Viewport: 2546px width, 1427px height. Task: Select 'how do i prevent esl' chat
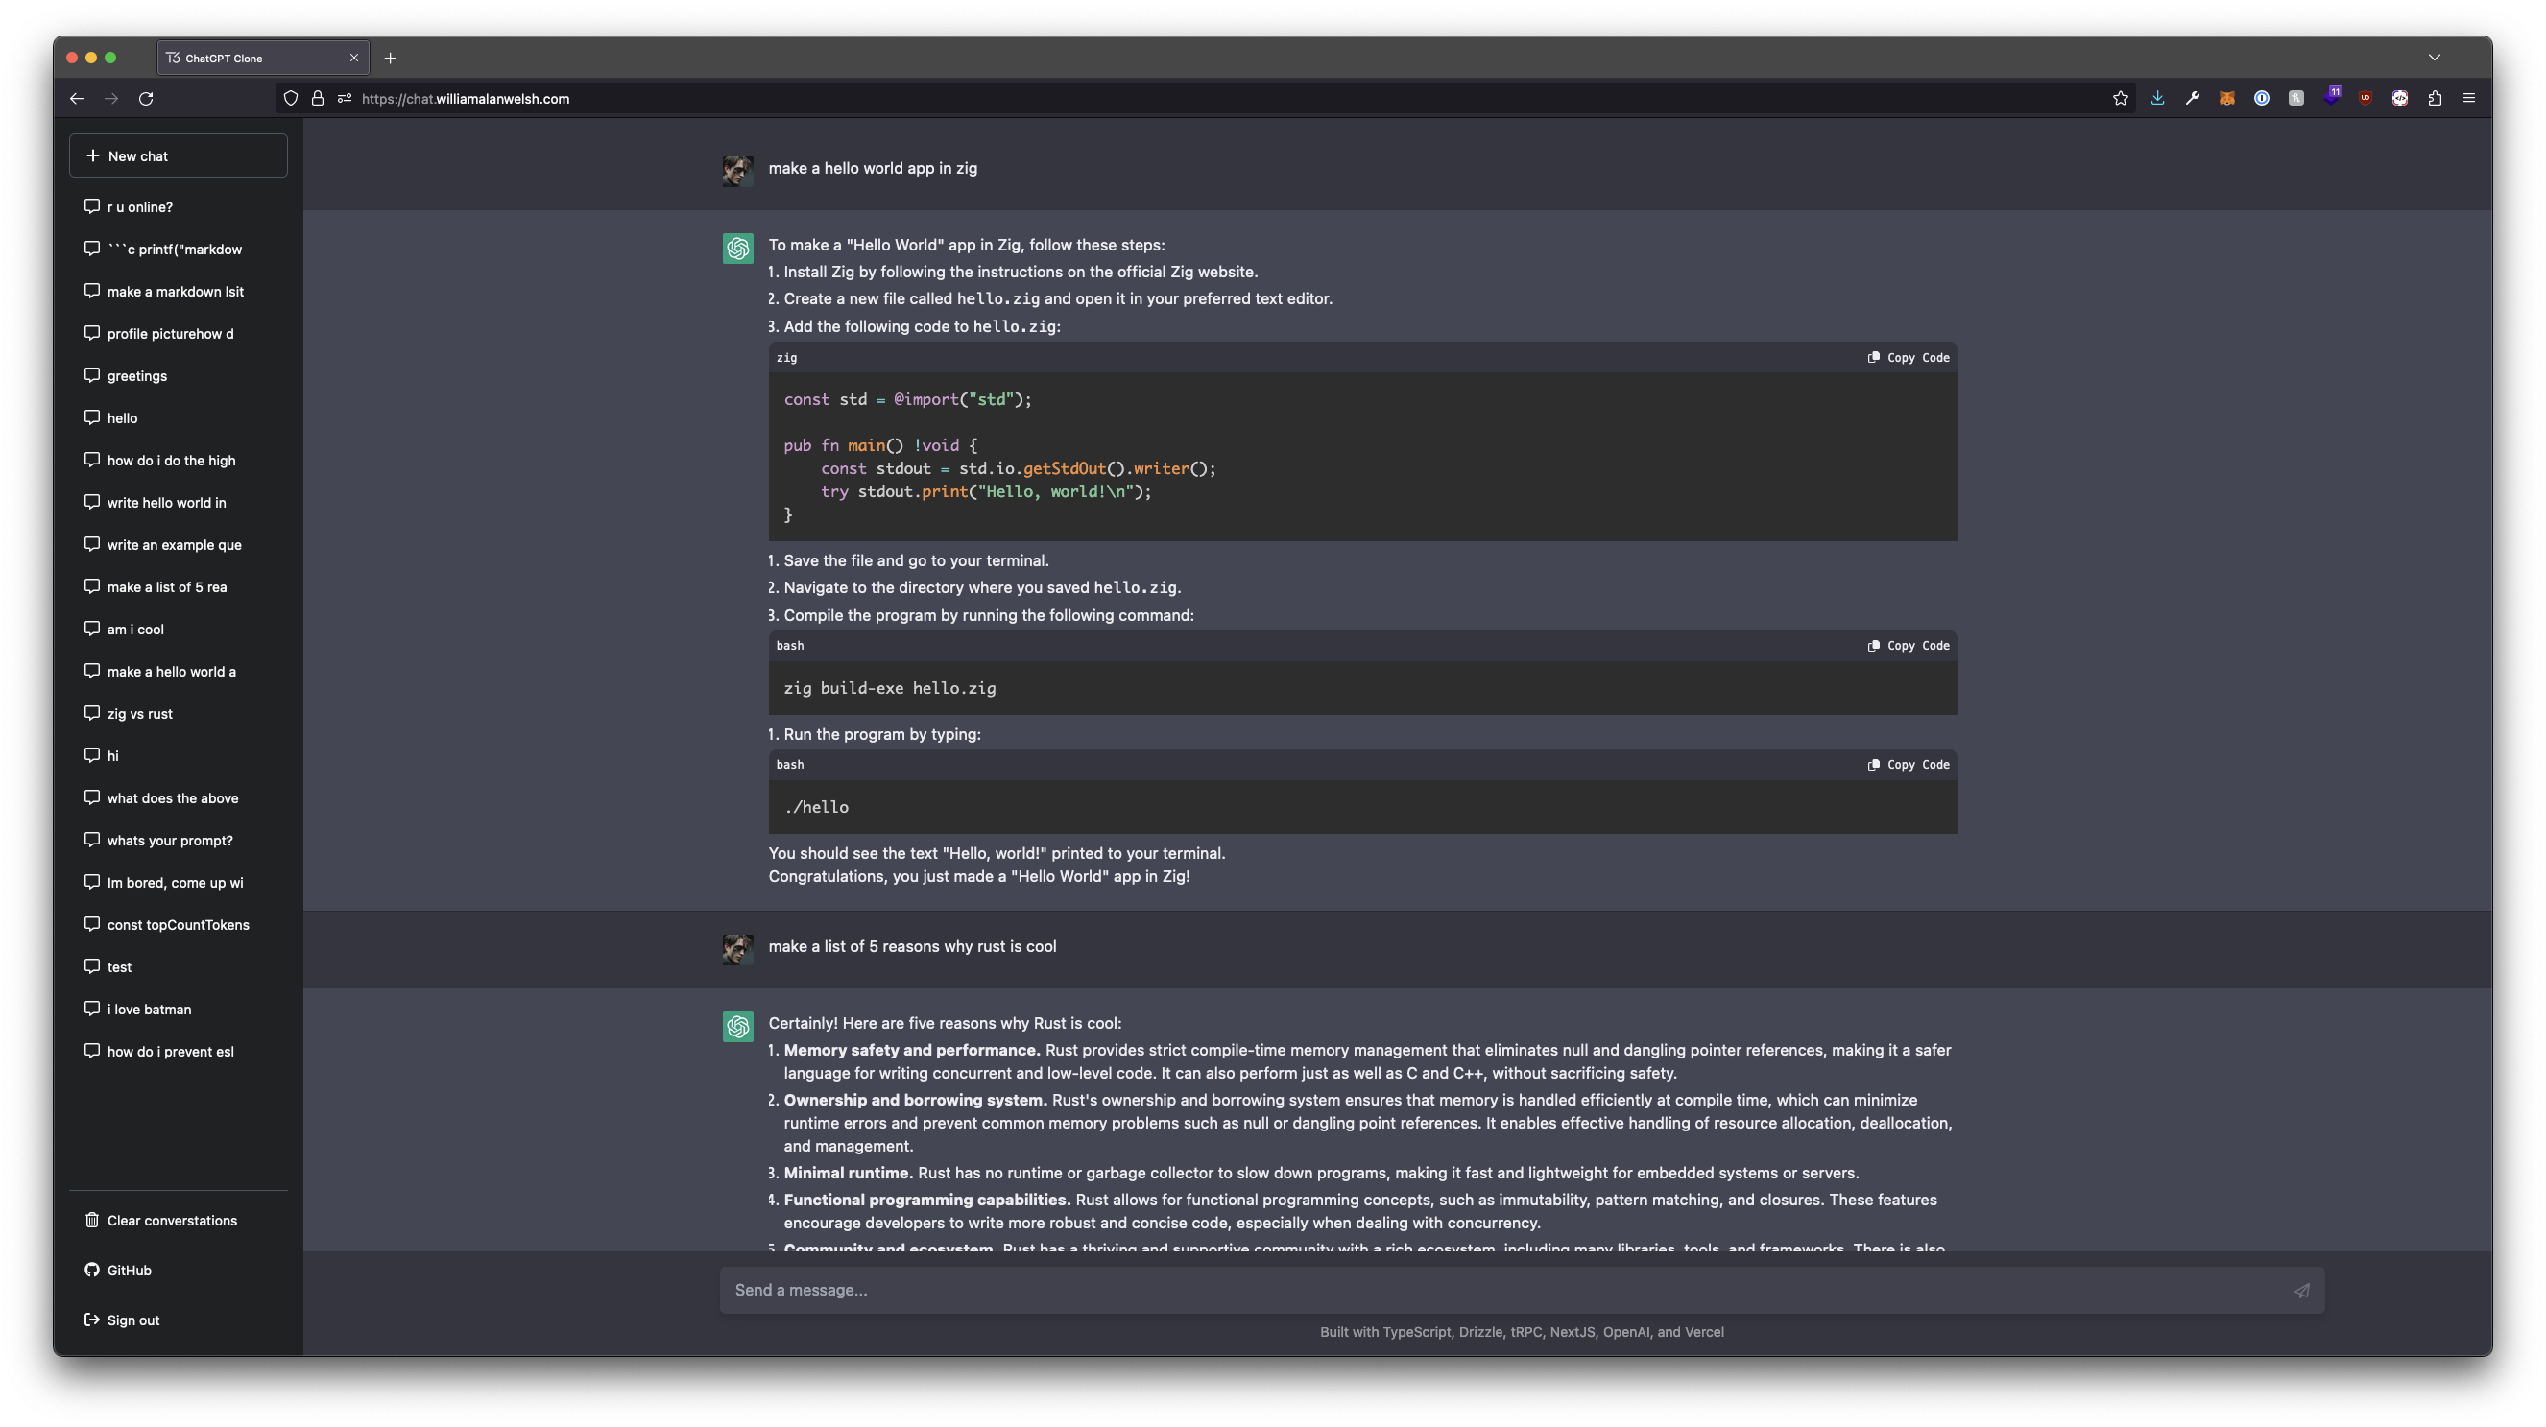tap(178, 1052)
